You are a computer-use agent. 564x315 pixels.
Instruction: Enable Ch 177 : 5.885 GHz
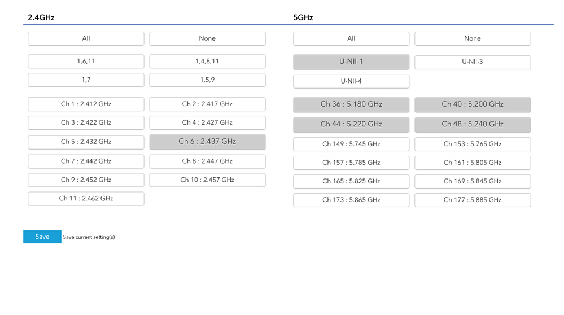[473, 200]
